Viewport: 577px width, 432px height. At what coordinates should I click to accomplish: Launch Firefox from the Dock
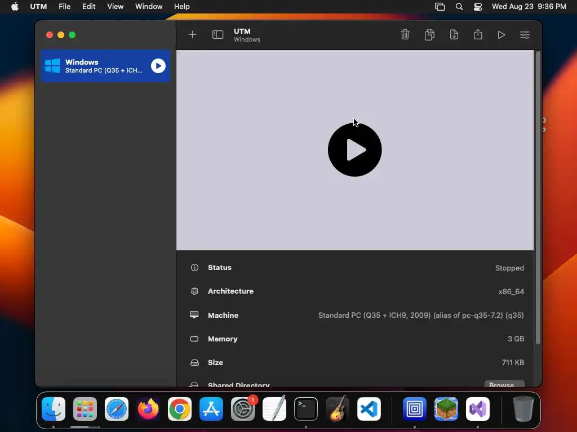pos(148,409)
